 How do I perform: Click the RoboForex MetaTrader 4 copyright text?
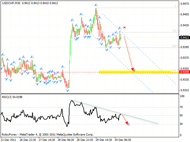pyautogui.click(x=38, y=133)
